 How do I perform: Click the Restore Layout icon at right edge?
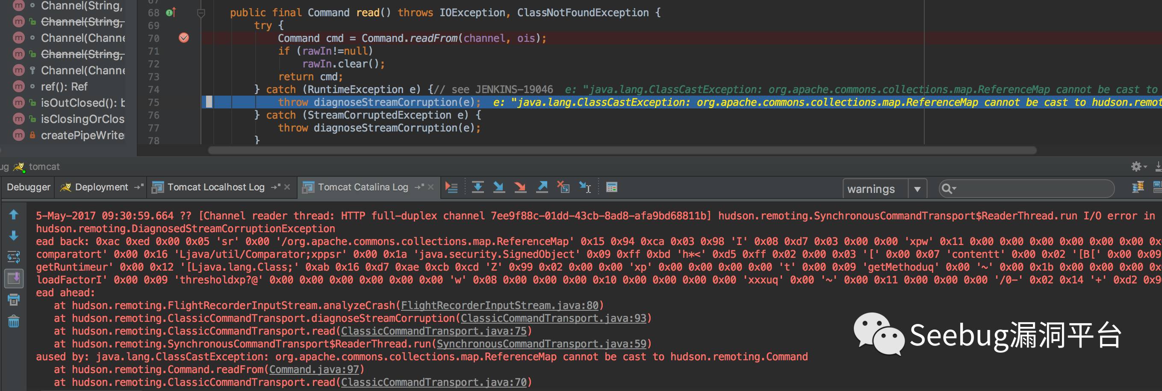pyautogui.click(x=1157, y=187)
